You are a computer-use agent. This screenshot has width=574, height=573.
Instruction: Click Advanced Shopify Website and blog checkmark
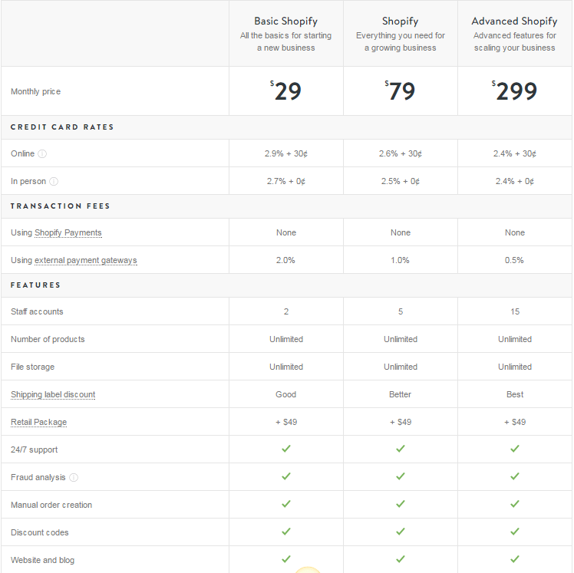[x=515, y=559]
